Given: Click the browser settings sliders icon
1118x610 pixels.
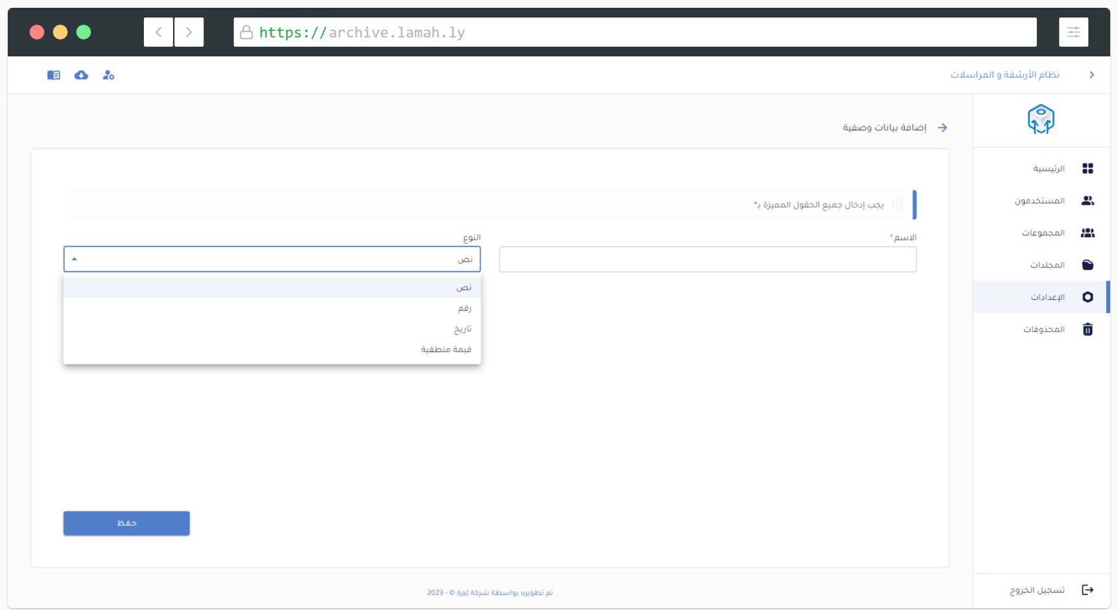Looking at the screenshot, I should tap(1073, 32).
